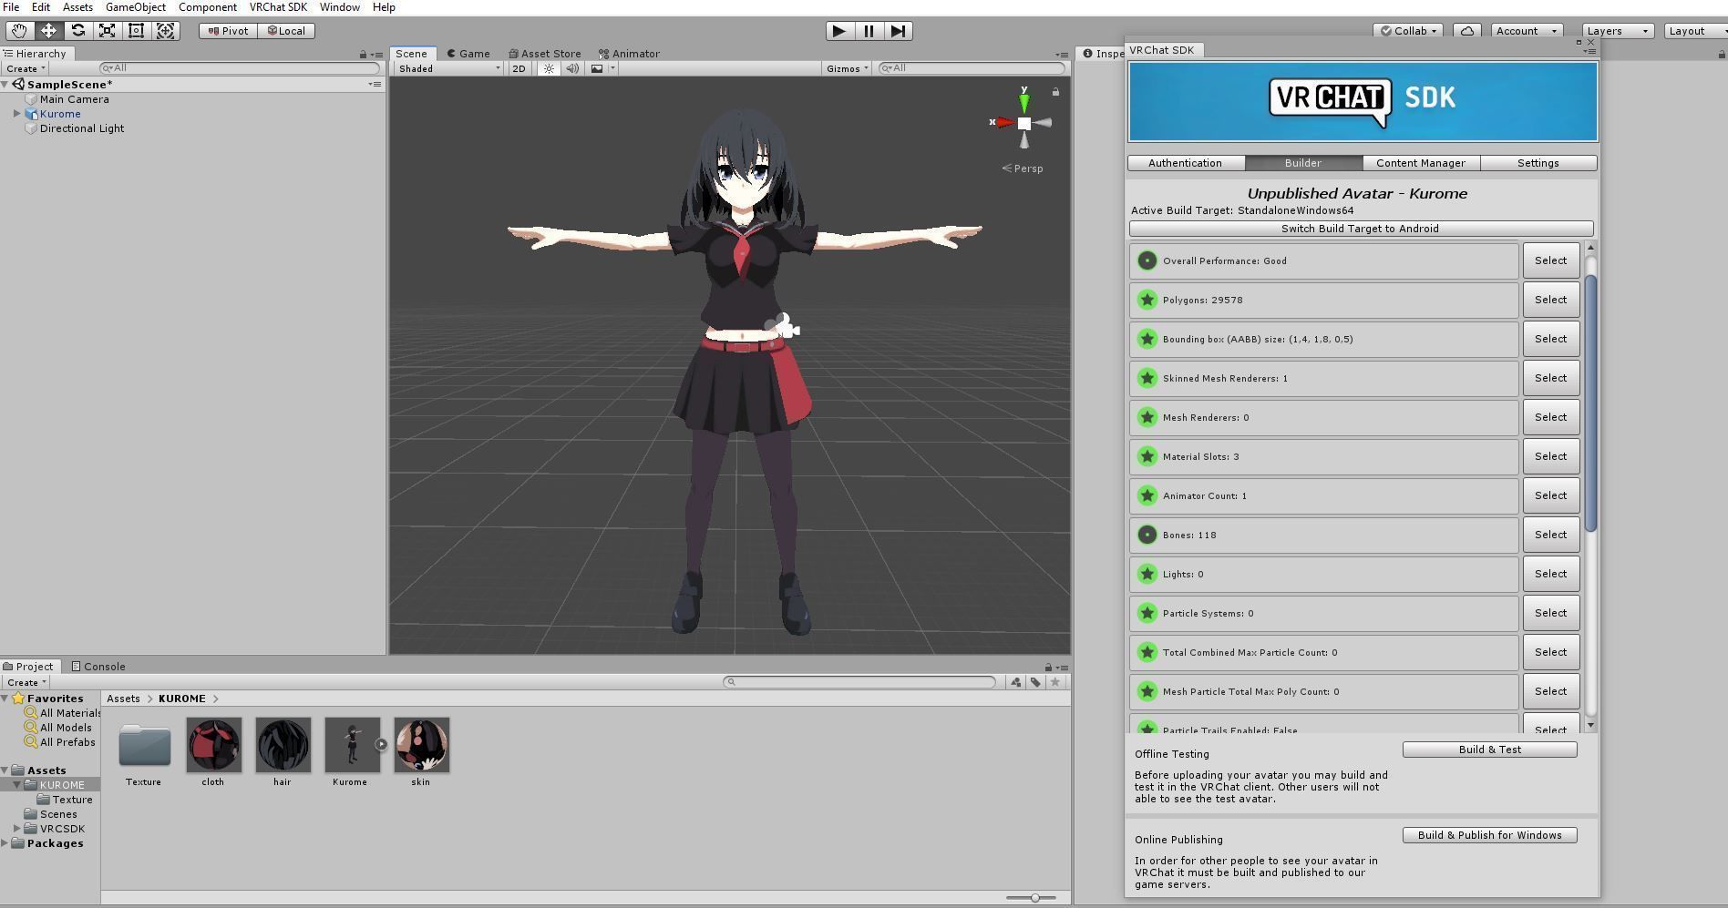Click Select for Polygons row

[x=1551, y=300]
